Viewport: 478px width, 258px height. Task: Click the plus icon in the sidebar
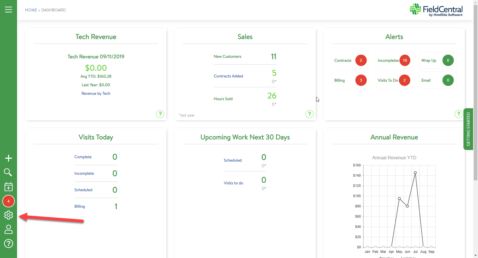9,158
